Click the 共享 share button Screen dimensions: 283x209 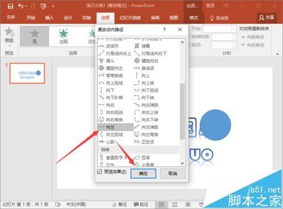point(267,18)
